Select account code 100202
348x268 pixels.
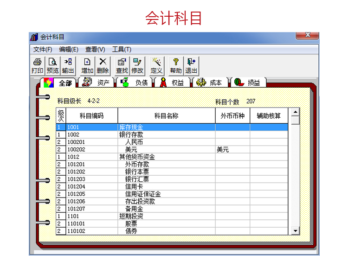76,149
